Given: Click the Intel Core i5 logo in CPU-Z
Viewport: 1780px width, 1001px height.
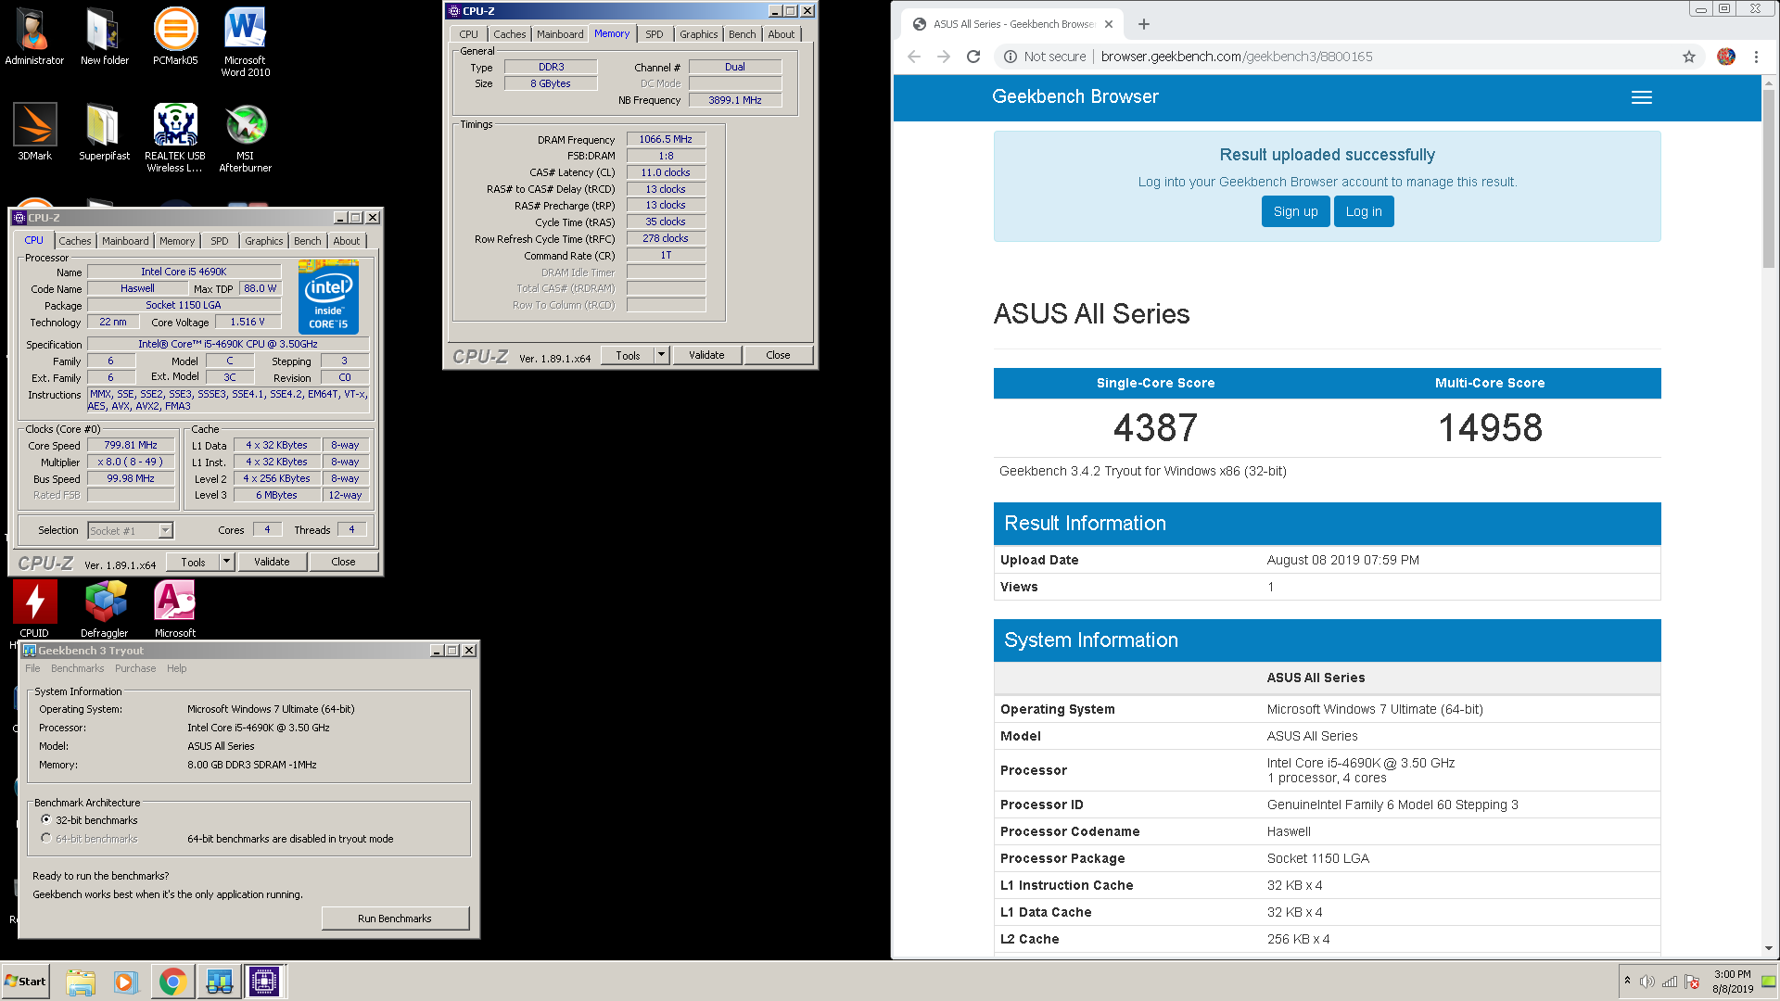Looking at the screenshot, I should pos(329,298).
